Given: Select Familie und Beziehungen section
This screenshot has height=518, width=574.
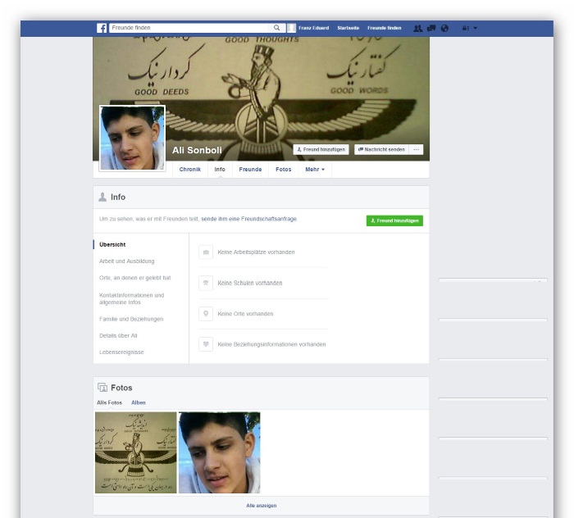Looking at the screenshot, I should pos(131,319).
